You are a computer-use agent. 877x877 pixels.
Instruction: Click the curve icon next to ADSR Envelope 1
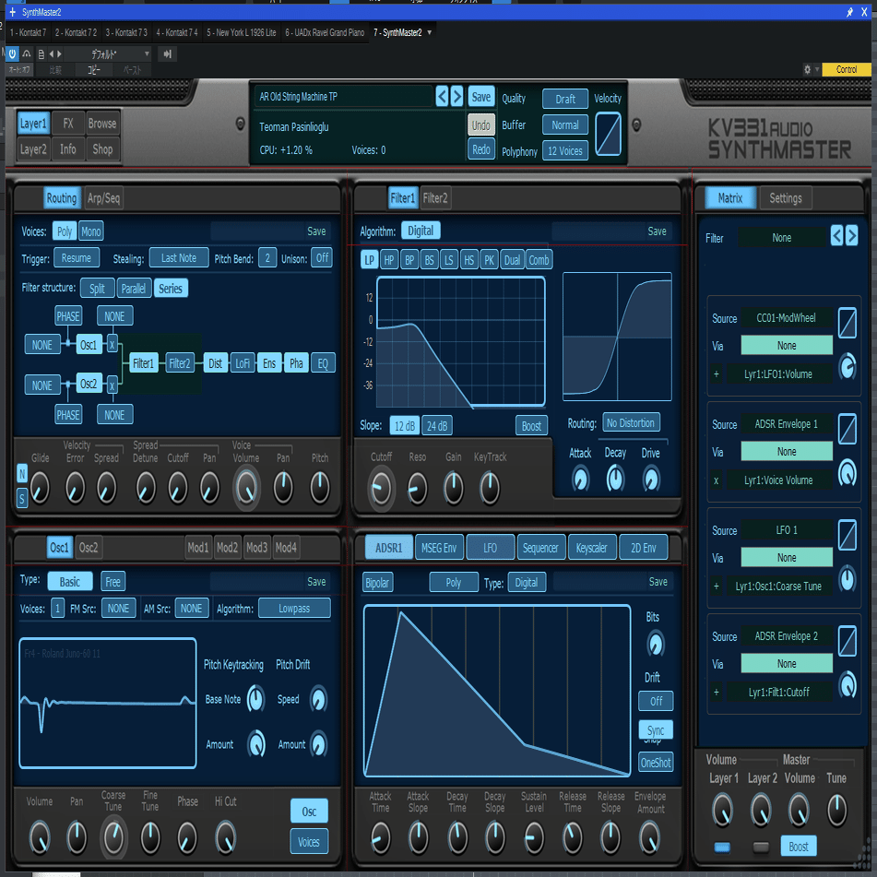point(847,429)
